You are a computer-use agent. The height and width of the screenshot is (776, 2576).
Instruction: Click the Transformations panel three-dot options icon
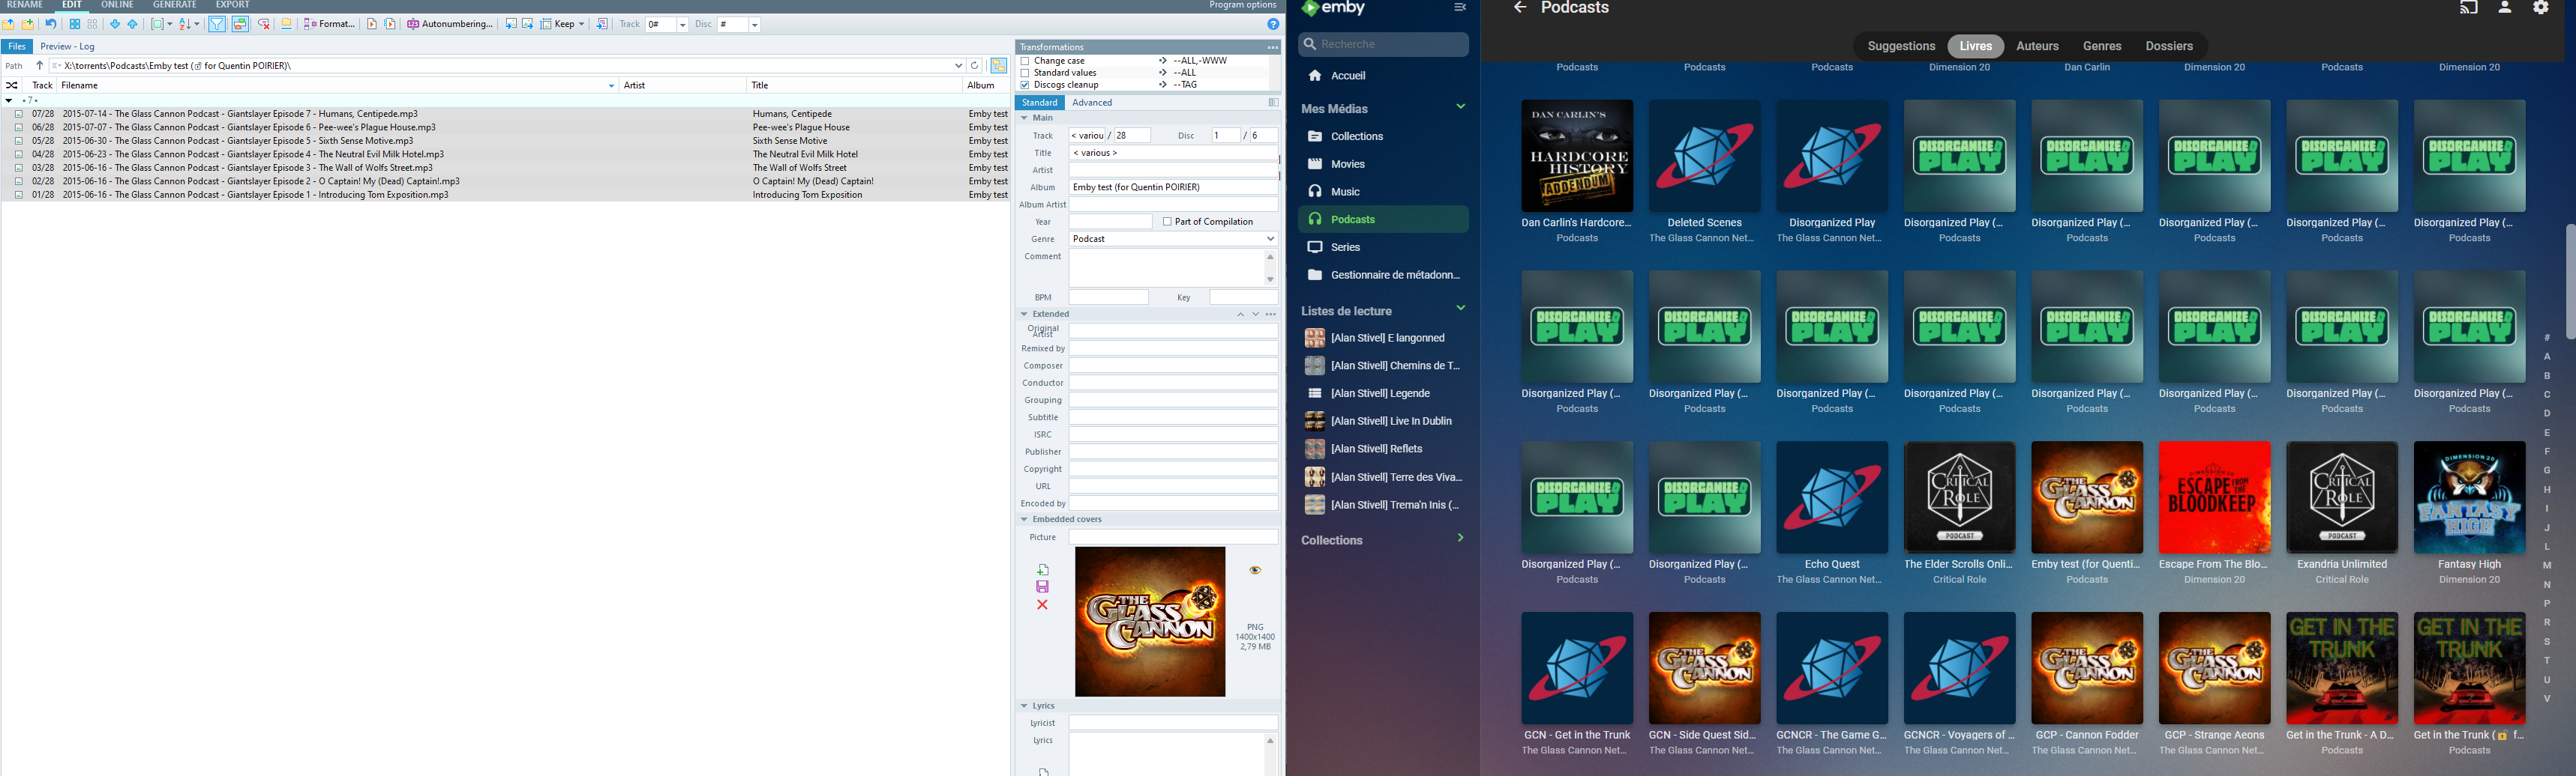[1272, 47]
